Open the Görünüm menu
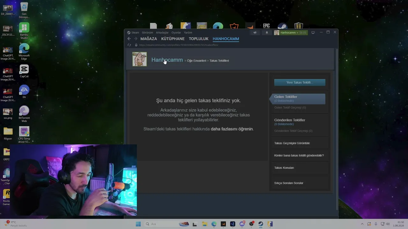The image size is (408, 229). (147, 32)
